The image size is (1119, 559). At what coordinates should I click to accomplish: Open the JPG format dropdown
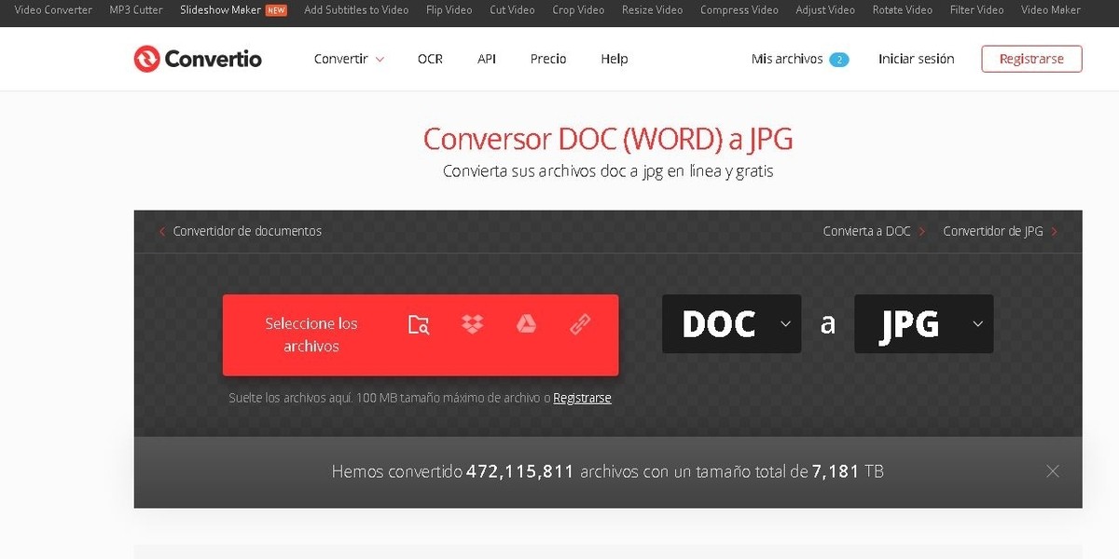(923, 323)
